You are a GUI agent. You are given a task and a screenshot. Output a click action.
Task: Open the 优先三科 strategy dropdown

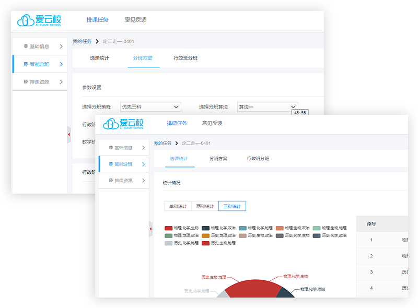[x=150, y=107]
